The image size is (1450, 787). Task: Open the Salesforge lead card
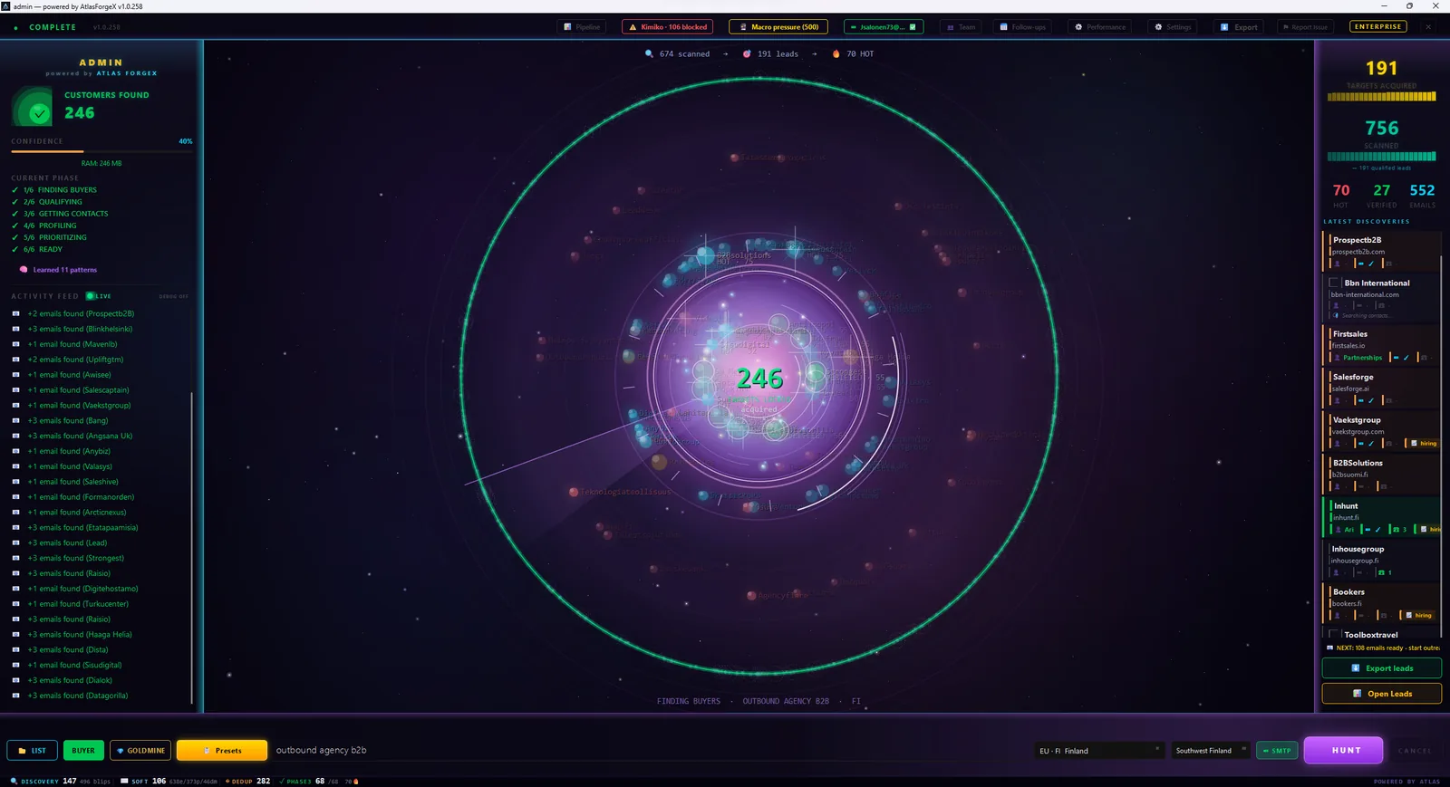click(x=1383, y=389)
